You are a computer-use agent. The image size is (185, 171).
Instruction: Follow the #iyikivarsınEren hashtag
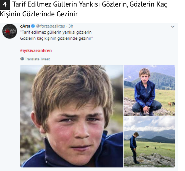coord(36,51)
